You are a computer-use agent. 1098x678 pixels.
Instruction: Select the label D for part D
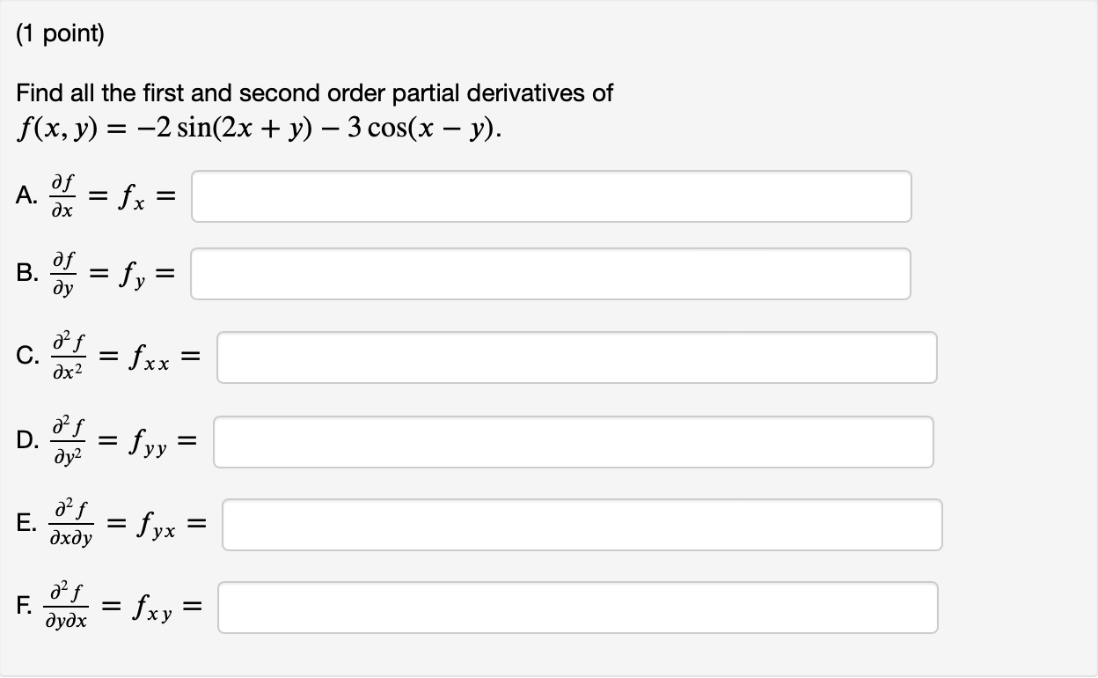[x=27, y=441]
